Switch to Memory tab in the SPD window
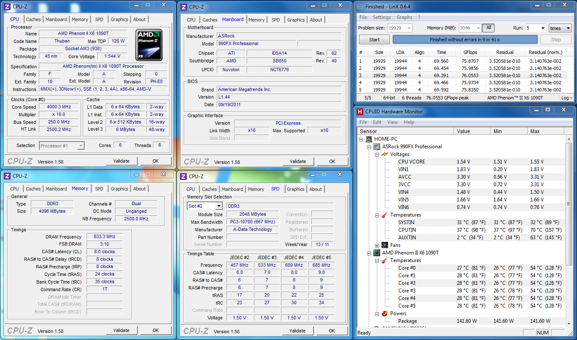The height and width of the screenshot is (340, 577). [256, 189]
